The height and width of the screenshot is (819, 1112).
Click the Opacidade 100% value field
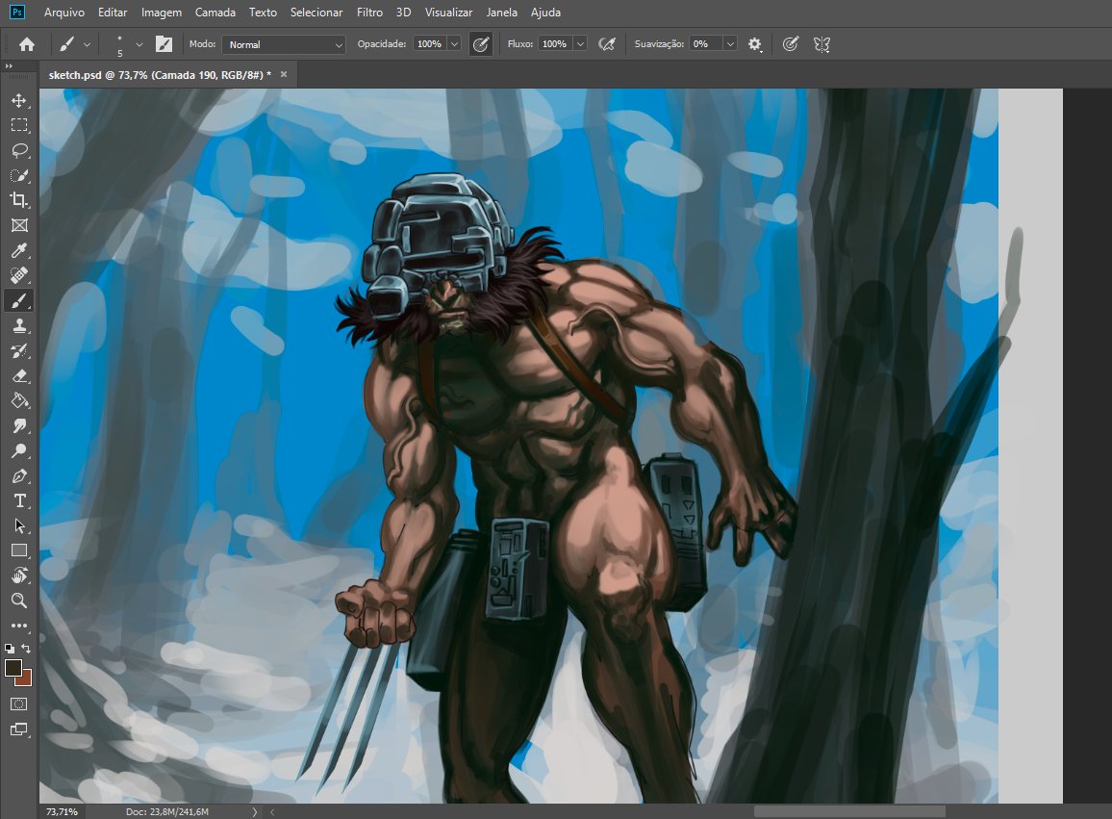430,44
